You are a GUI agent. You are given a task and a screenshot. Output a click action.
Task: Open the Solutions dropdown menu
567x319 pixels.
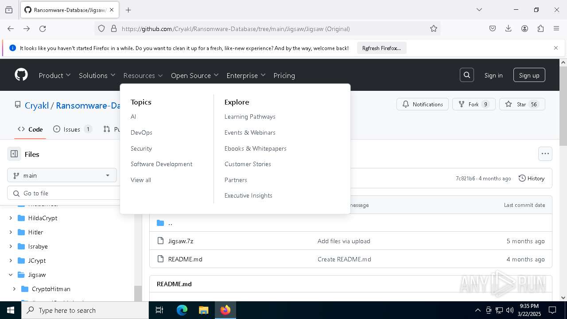click(x=97, y=75)
